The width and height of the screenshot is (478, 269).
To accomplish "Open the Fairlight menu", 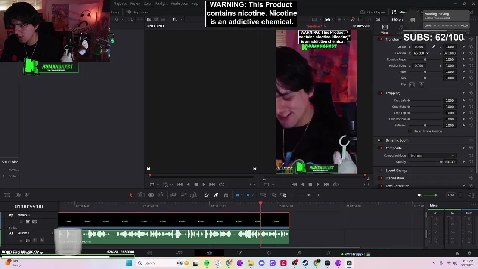I will 161,4.
